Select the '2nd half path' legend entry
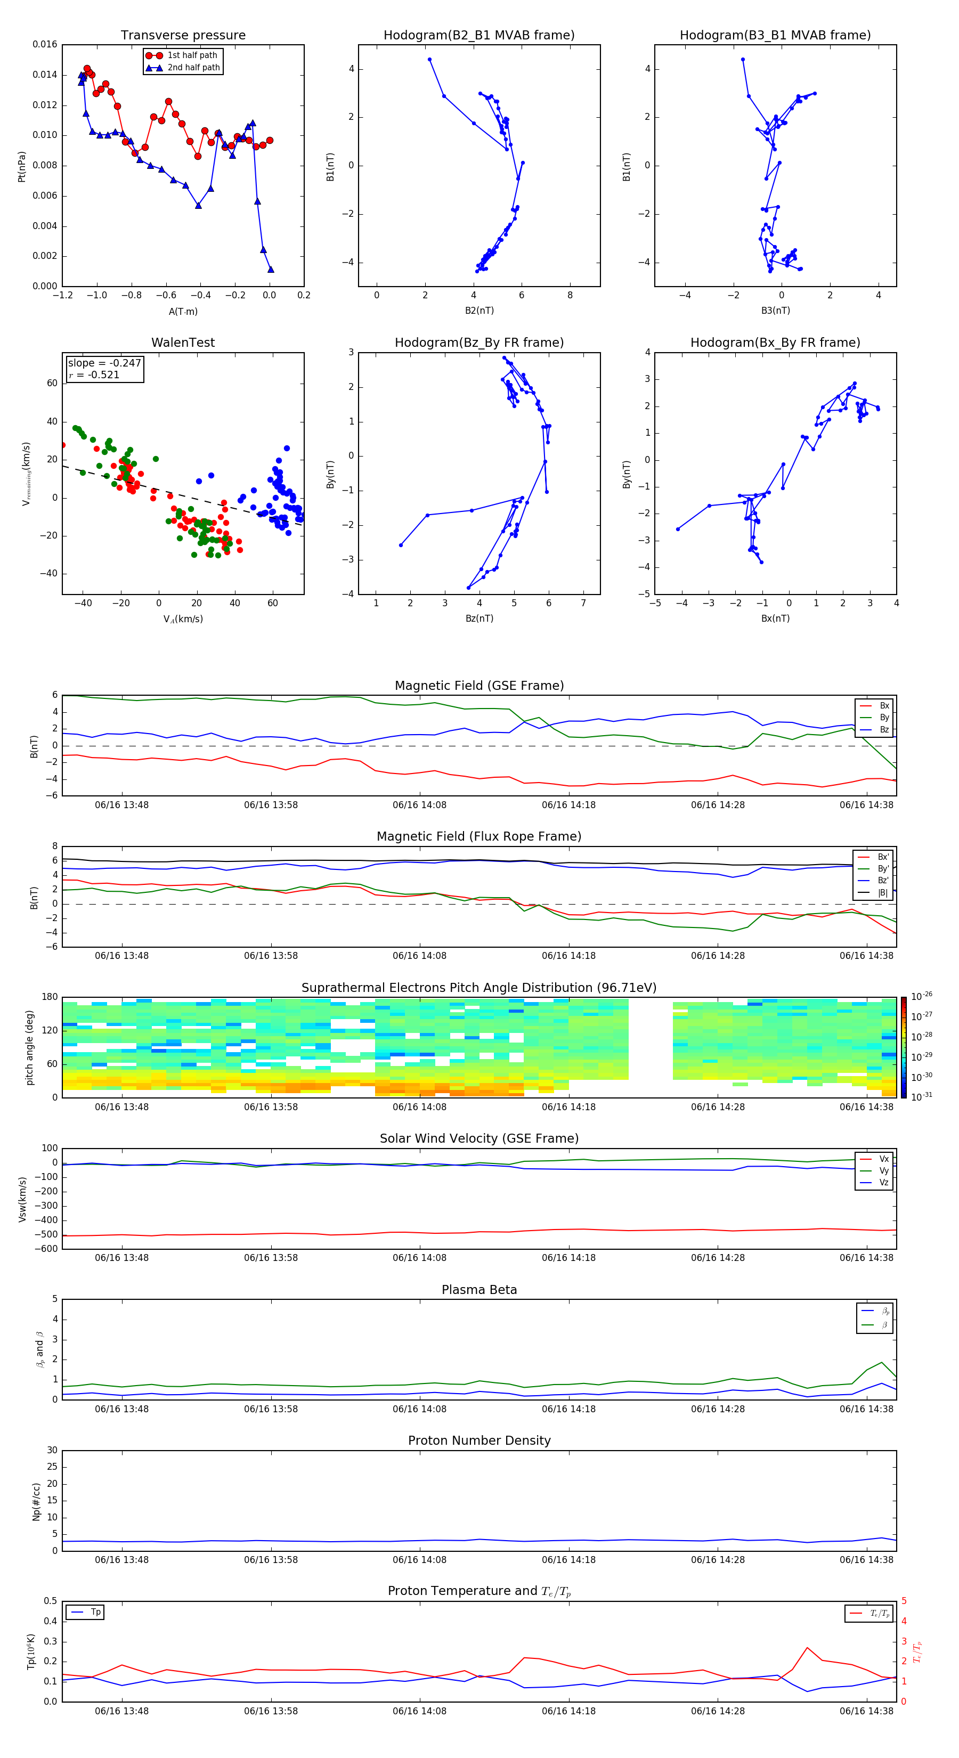959x1758 pixels. (183, 68)
